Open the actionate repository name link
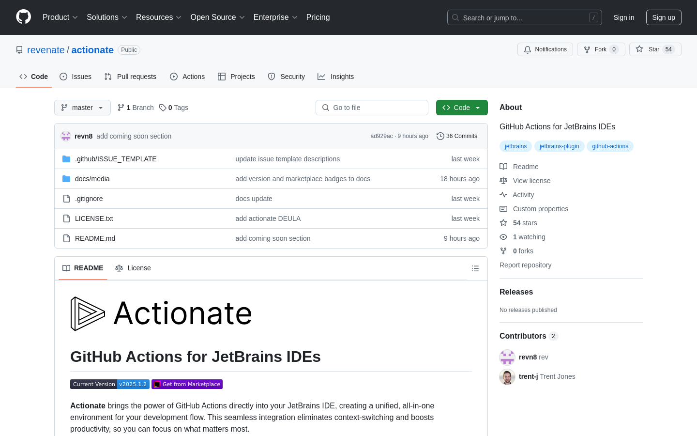The width and height of the screenshot is (697, 436). (x=92, y=50)
